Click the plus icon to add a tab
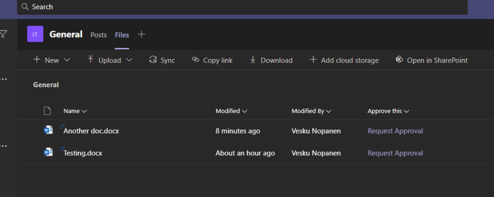 tap(141, 34)
